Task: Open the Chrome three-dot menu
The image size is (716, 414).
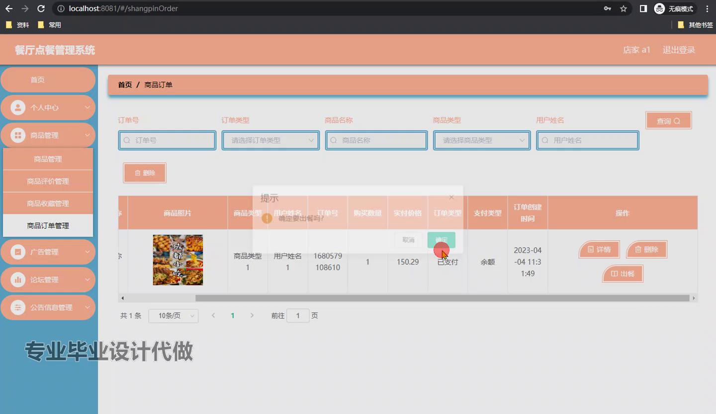Action: pos(707,8)
